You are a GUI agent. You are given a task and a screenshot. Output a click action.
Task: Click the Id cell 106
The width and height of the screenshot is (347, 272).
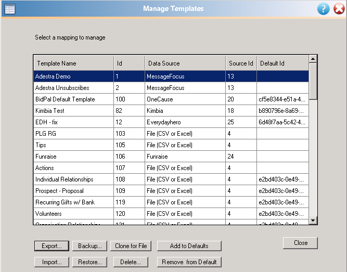[x=130, y=157]
